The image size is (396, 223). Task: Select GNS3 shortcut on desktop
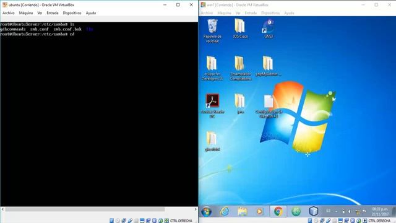click(x=269, y=28)
